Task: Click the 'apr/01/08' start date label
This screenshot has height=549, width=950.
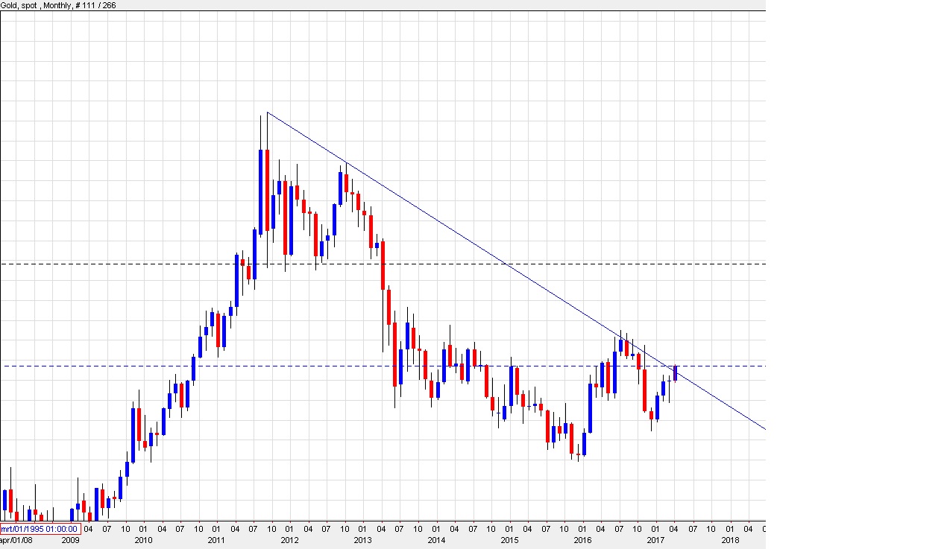Action: tap(16, 540)
